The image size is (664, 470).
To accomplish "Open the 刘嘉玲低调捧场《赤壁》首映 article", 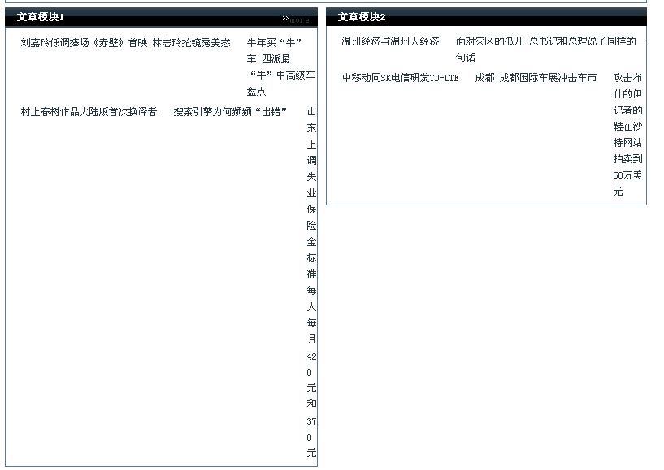I will point(84,42).
